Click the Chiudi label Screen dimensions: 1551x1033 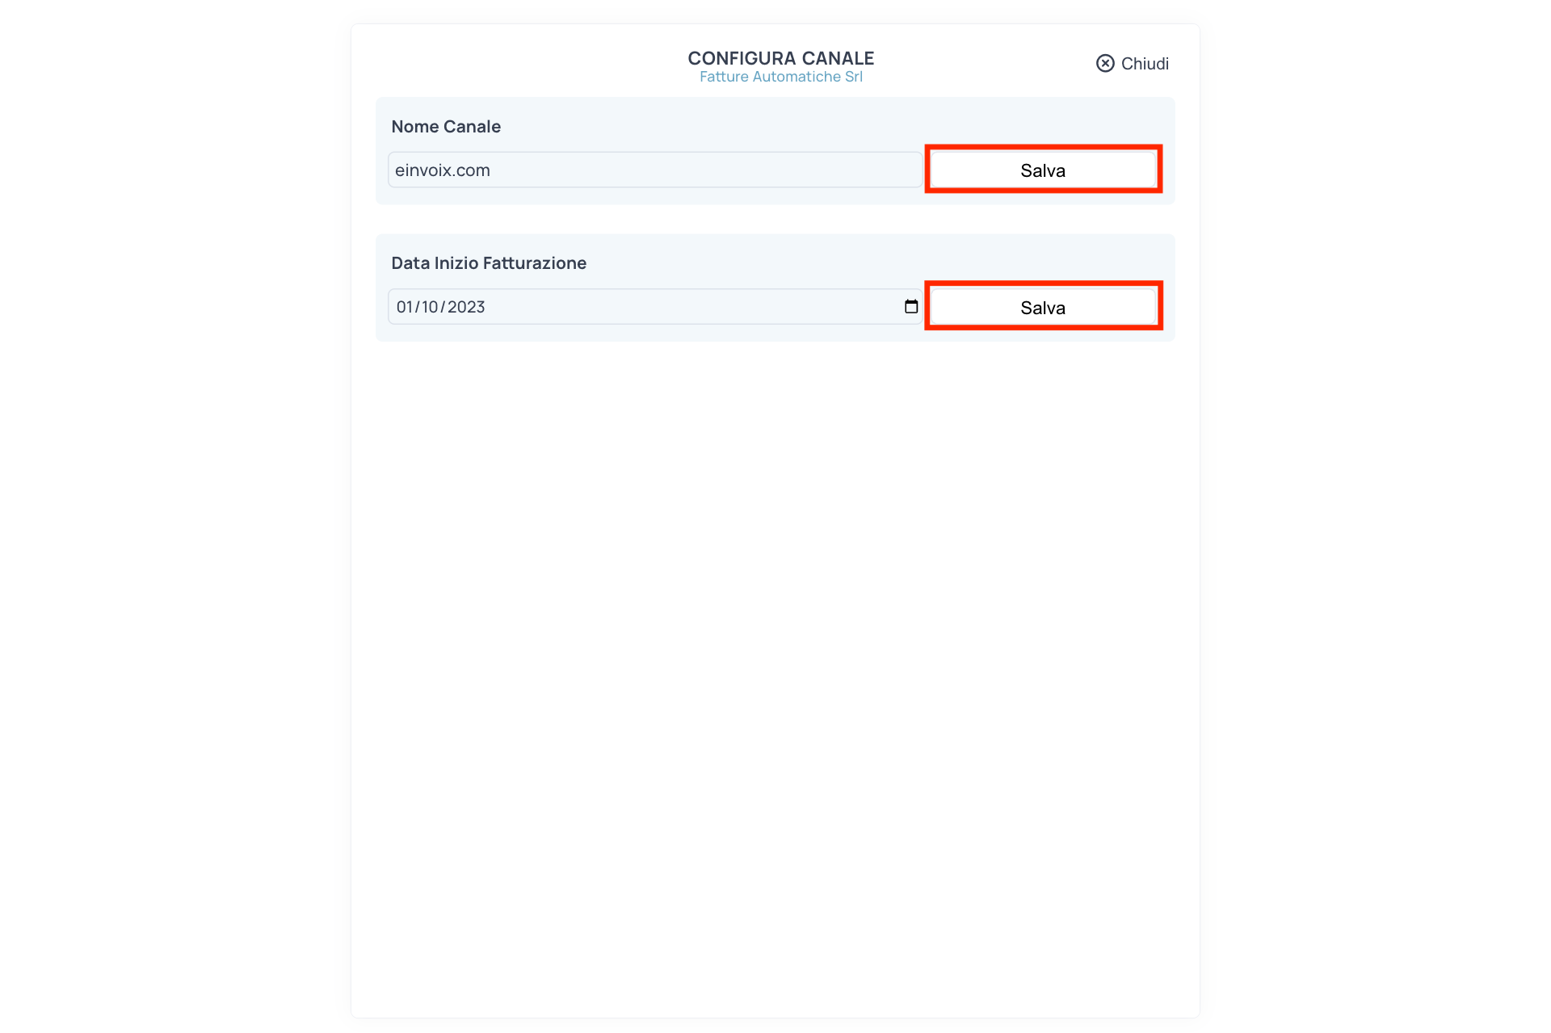[x=1144, y=63]
